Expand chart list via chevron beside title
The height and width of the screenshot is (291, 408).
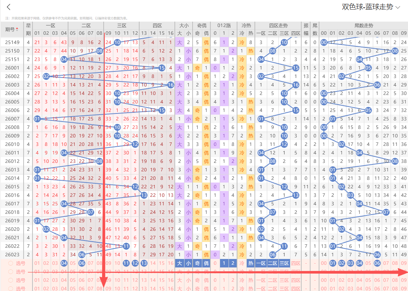398,7
